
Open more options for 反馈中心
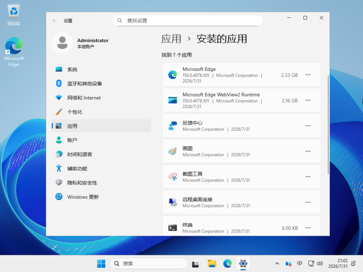click(308, 126)
